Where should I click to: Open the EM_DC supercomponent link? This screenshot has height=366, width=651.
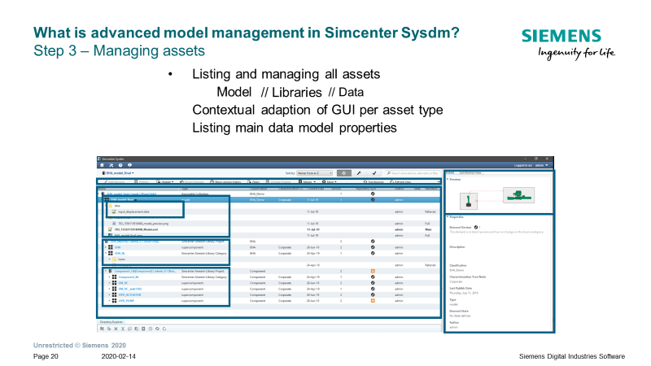(x=124, y=283)
